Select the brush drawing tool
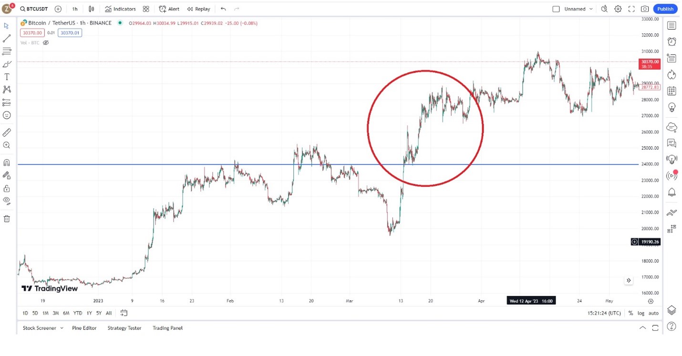Viewport: 682px width, 356px height. (x=7, y=64)
